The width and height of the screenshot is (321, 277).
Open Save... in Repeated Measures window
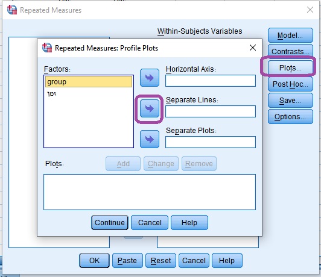click(x=290, y=101)
